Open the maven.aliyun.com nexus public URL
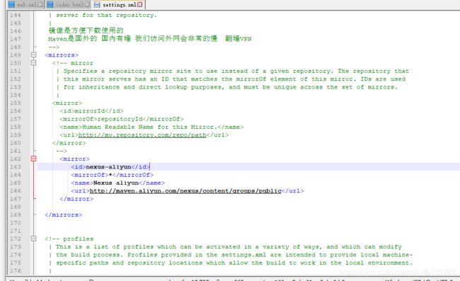The image size is (460, 281). click(x=185, y=190)
